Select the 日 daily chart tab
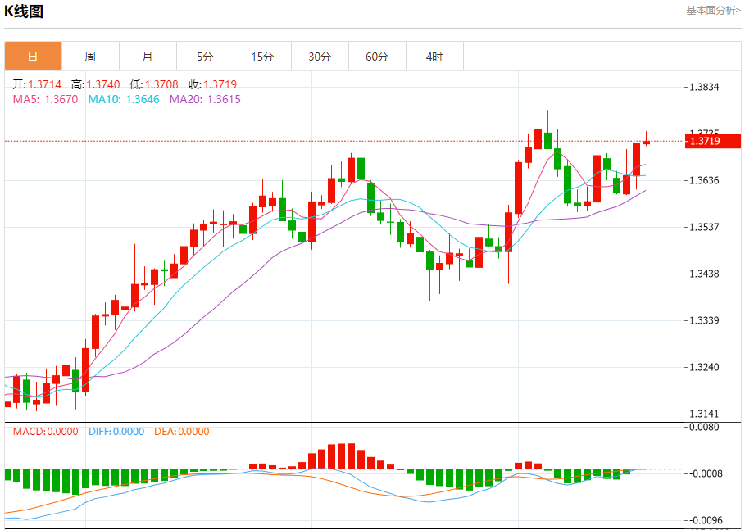Viewport: 745px width, 530px height. [x=33, y=57]
